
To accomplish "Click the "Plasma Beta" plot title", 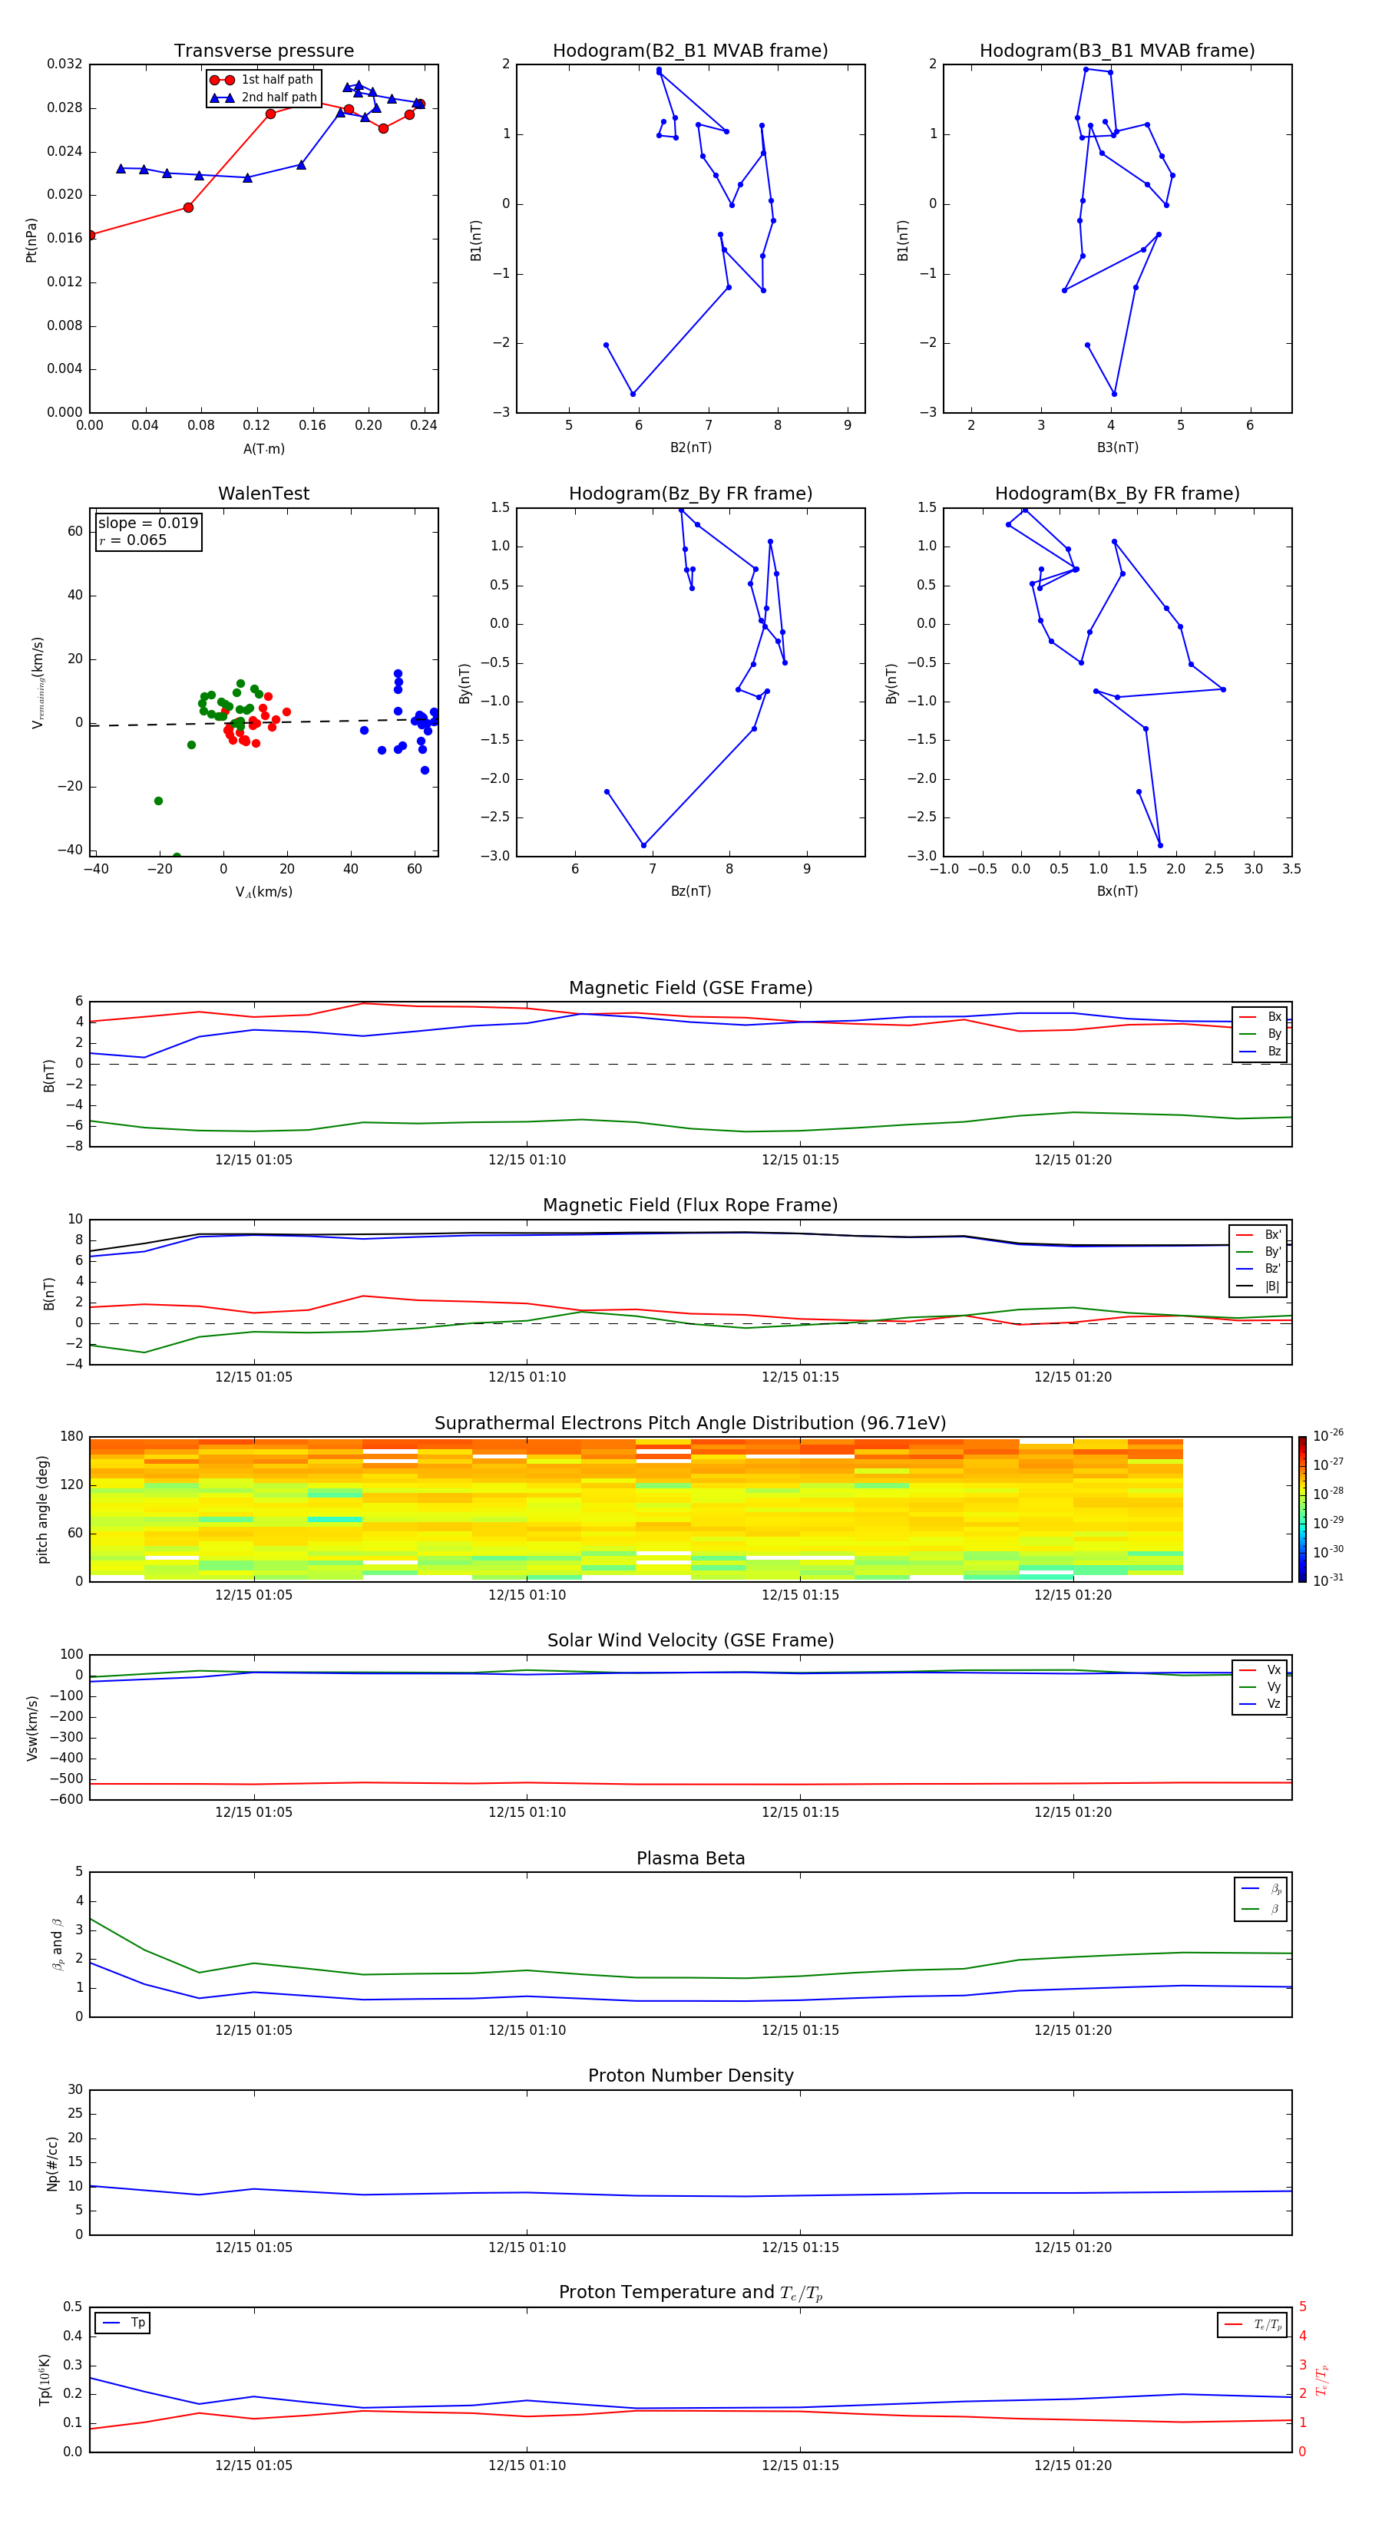I will pos(690,1859).
